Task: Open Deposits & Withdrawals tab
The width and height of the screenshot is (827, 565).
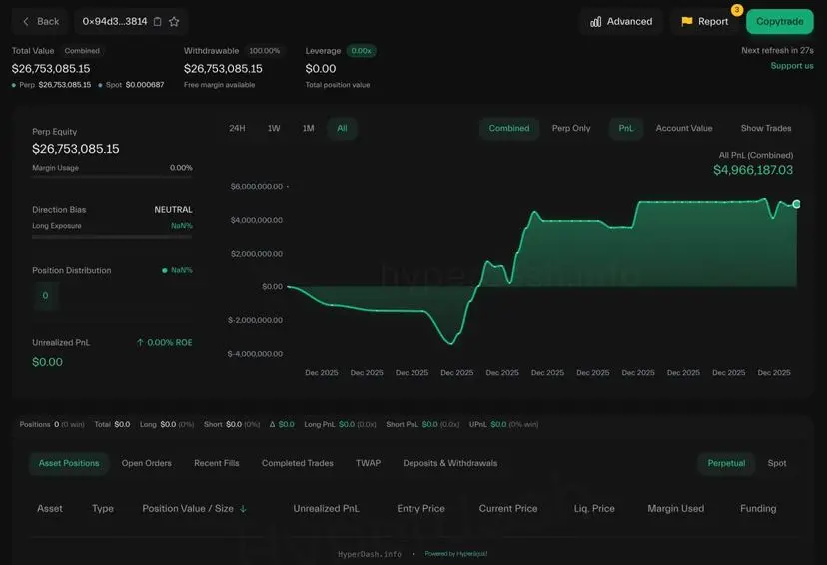Action: tap(449, 463)
